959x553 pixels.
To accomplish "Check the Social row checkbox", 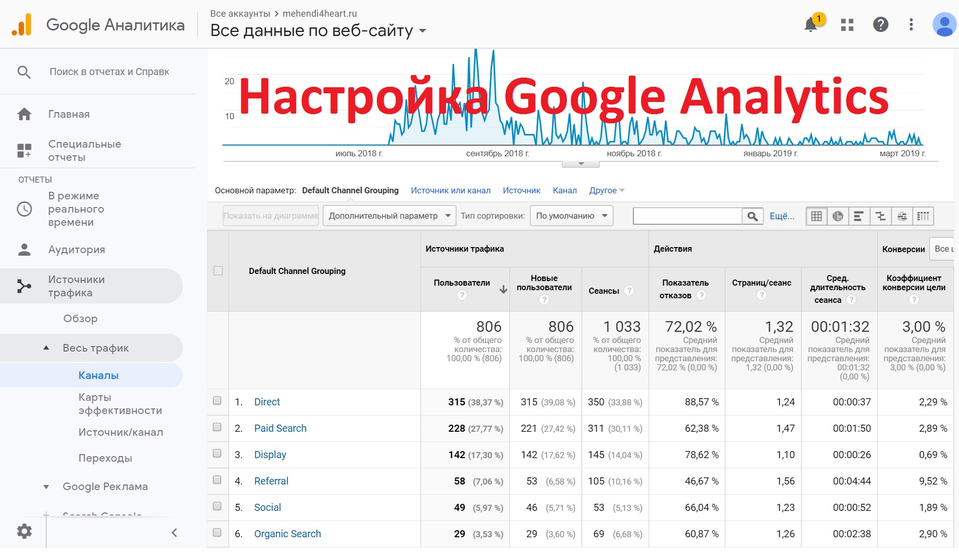I will [x=217, y=506].
